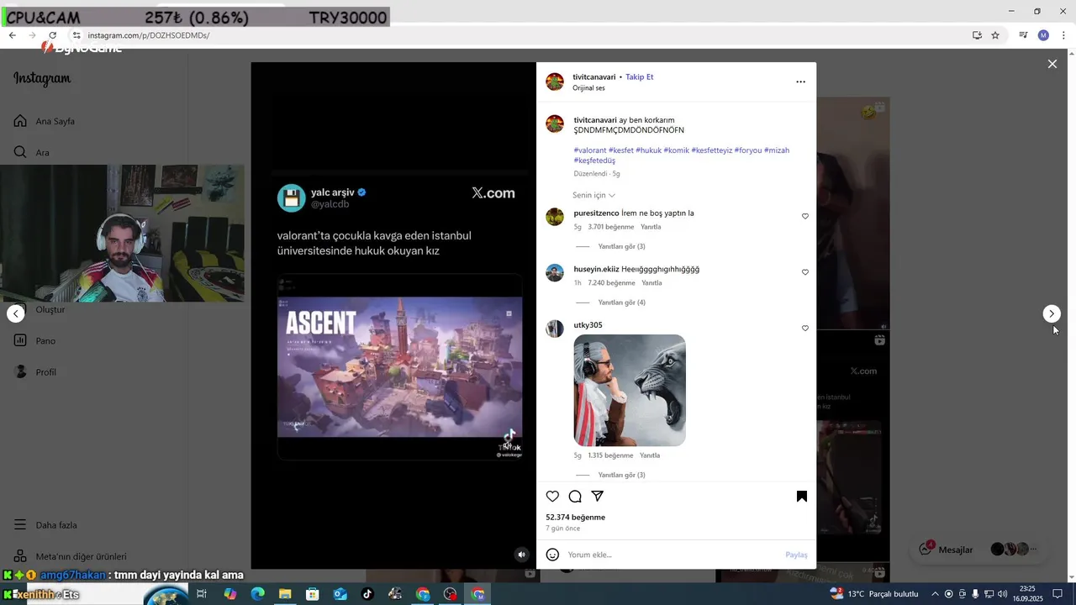Open lion GIF image in utky305 comment
Screen dimensions: 1076x605
(630, 390)
